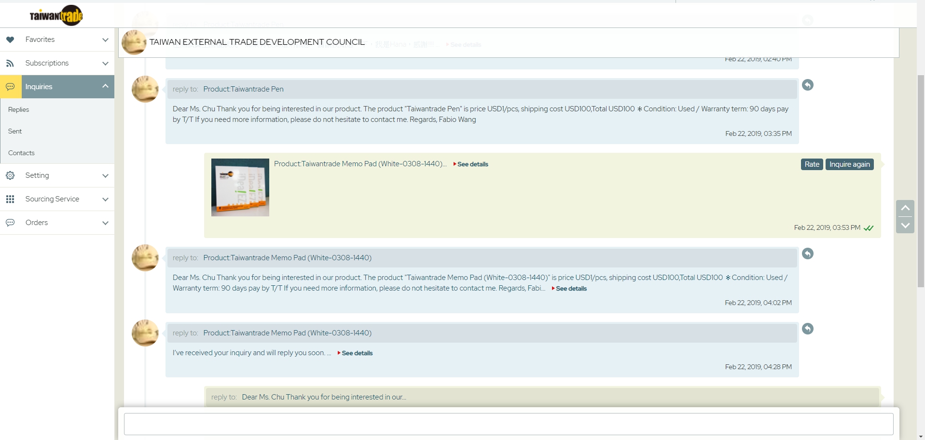Open the Sourcing Service menu
This screenshot has width=925, height=440.
[57, 199]
